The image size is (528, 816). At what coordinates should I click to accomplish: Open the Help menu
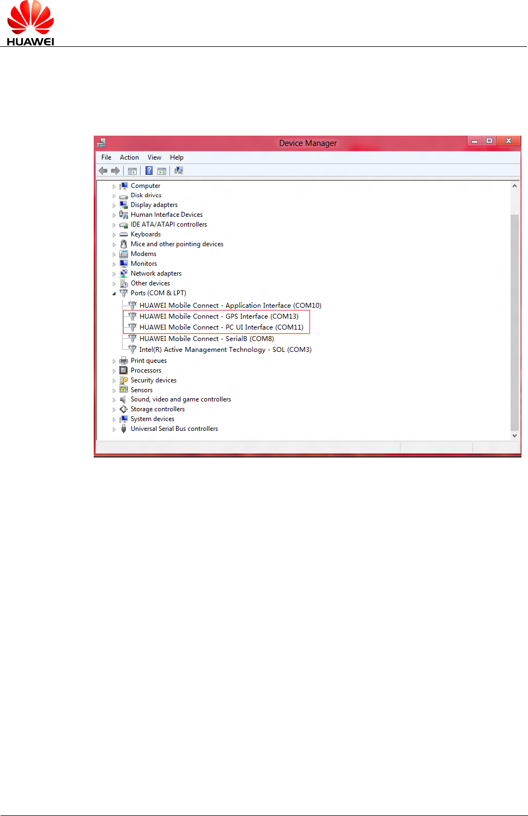click(177, 157)
